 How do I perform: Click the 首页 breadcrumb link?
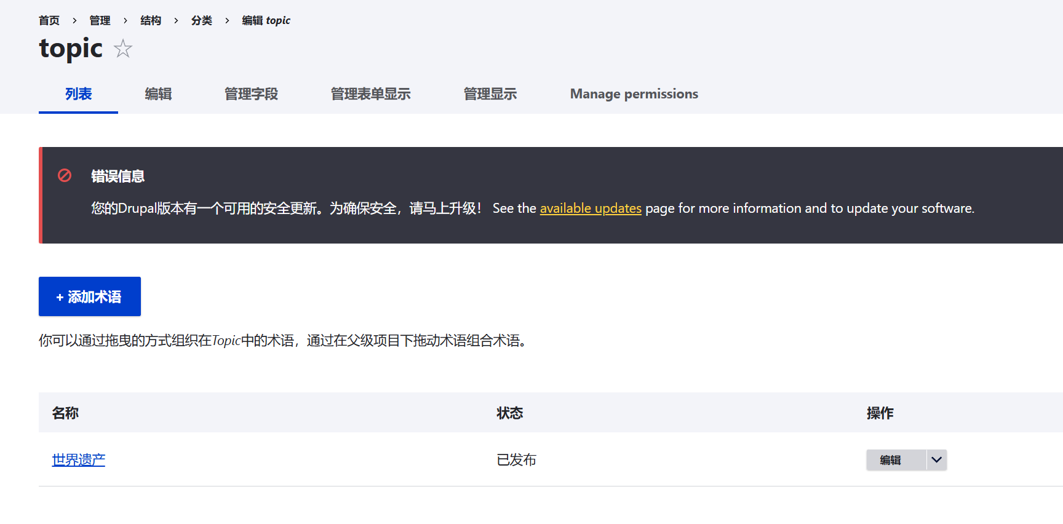49,20
